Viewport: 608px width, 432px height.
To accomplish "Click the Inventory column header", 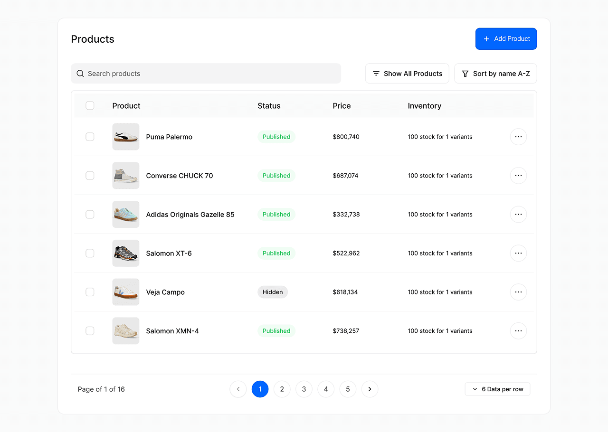I will 424,106.
